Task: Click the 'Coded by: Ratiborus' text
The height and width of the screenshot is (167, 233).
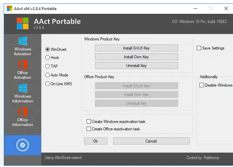Action: [x=202, y=158]
